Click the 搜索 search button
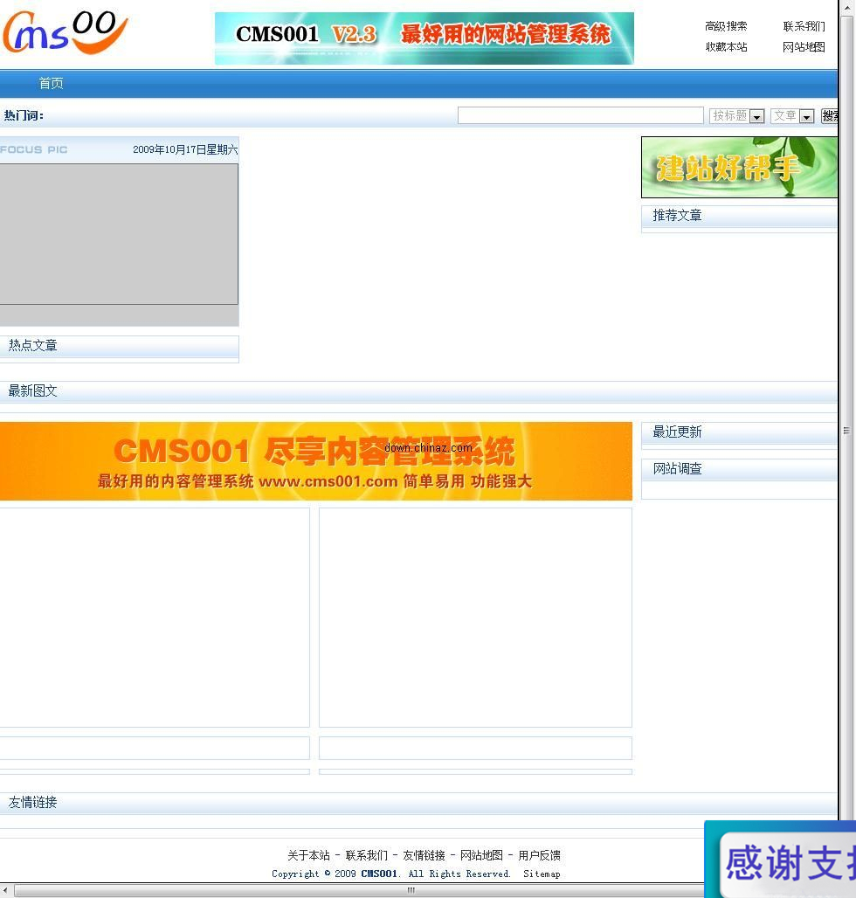 [830, 115]
